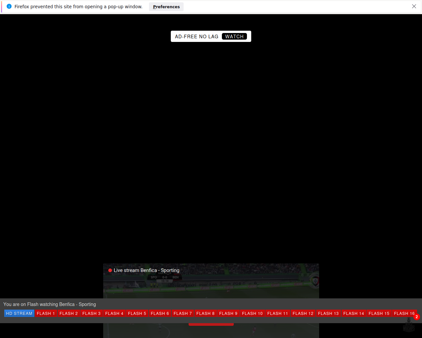Switch to FLASH 8 stream
The height and width of the screenshot is (338, 422).
coord(205,313)
